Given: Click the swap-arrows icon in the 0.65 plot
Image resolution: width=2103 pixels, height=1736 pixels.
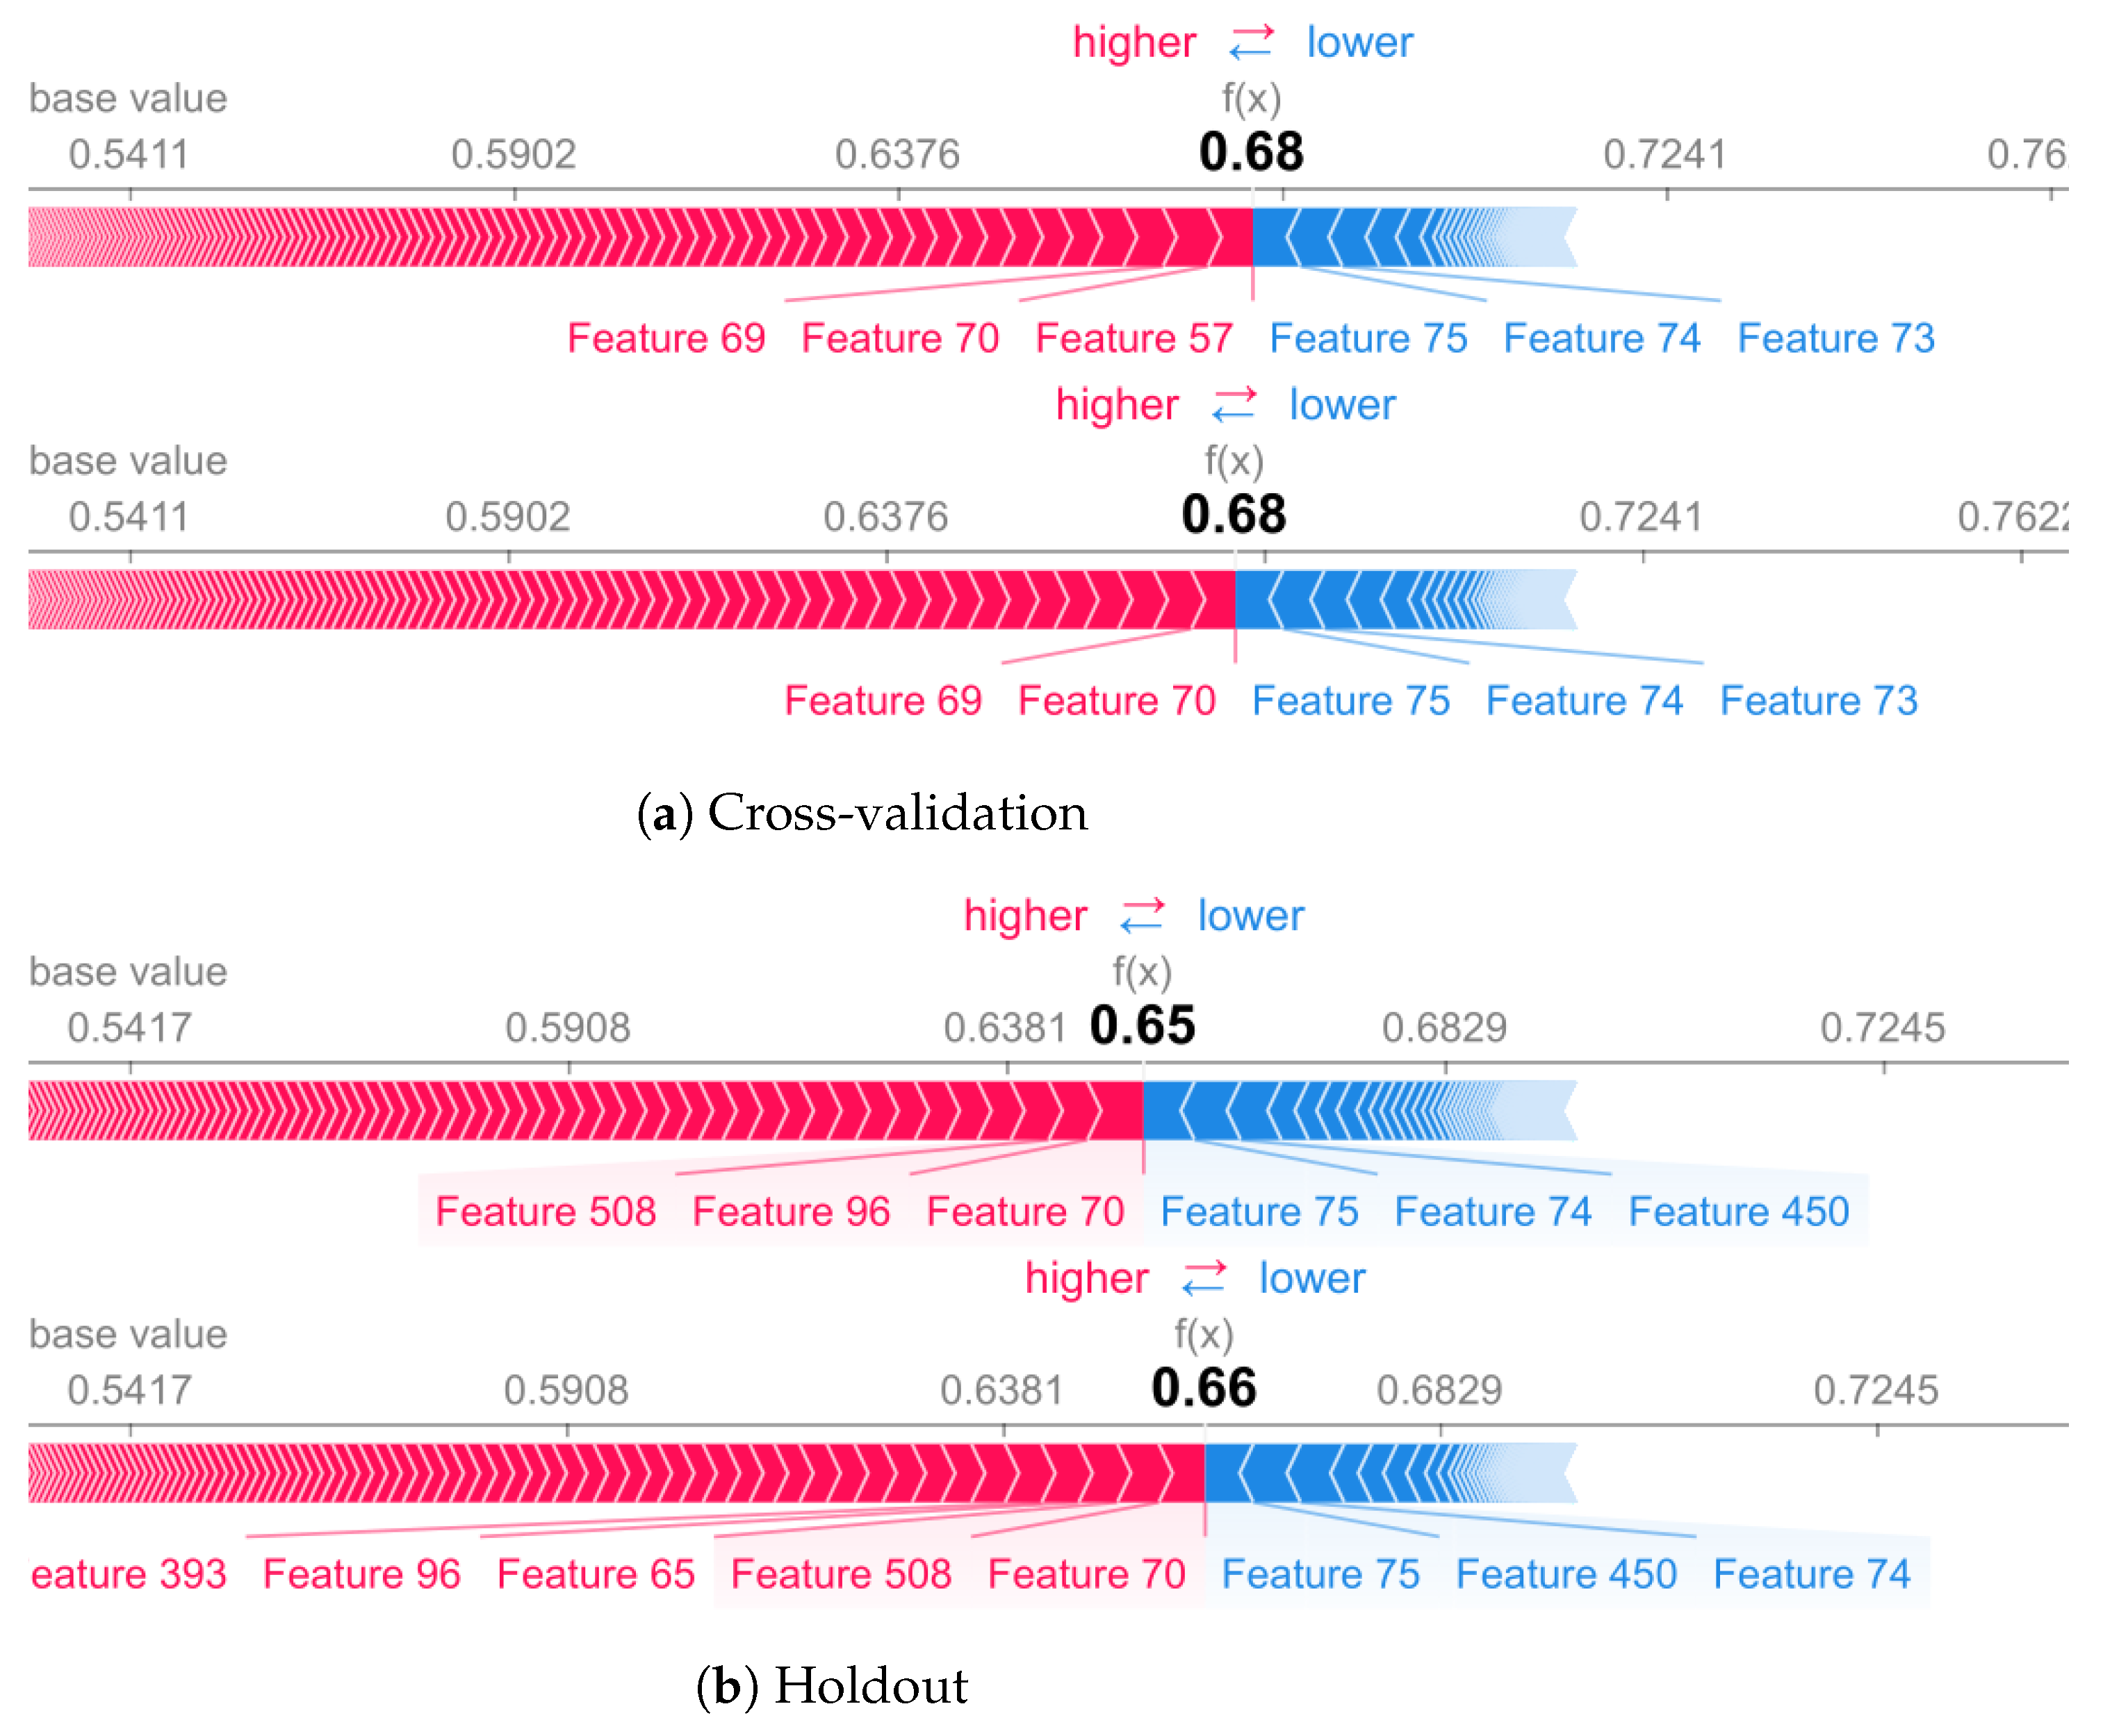Looking at the screenshot, I should point(1142,915).
